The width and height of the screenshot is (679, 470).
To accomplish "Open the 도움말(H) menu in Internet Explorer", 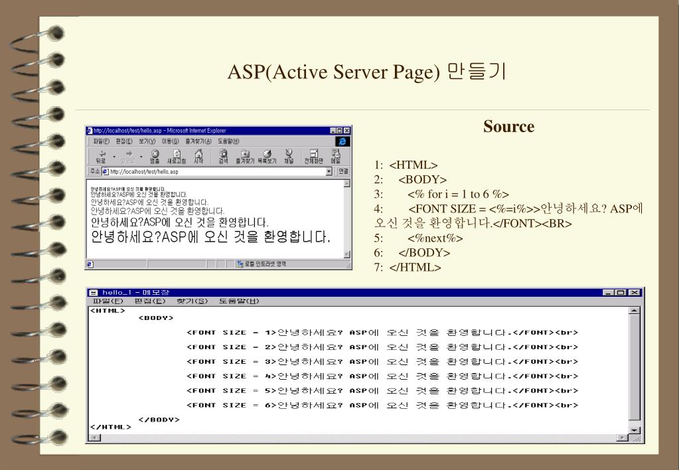I will coord(228,141).
